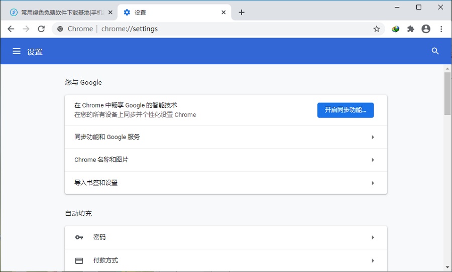This screenshot has height=272, width=452.
Task: Click the 自动填充 section heading
Action: point(78,213)
